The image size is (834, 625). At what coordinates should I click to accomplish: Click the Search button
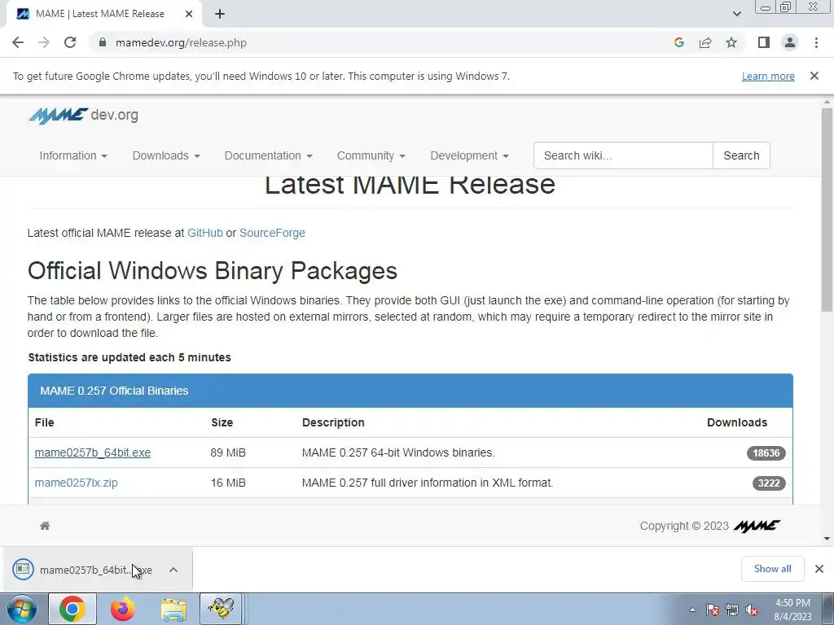point(741,155)
